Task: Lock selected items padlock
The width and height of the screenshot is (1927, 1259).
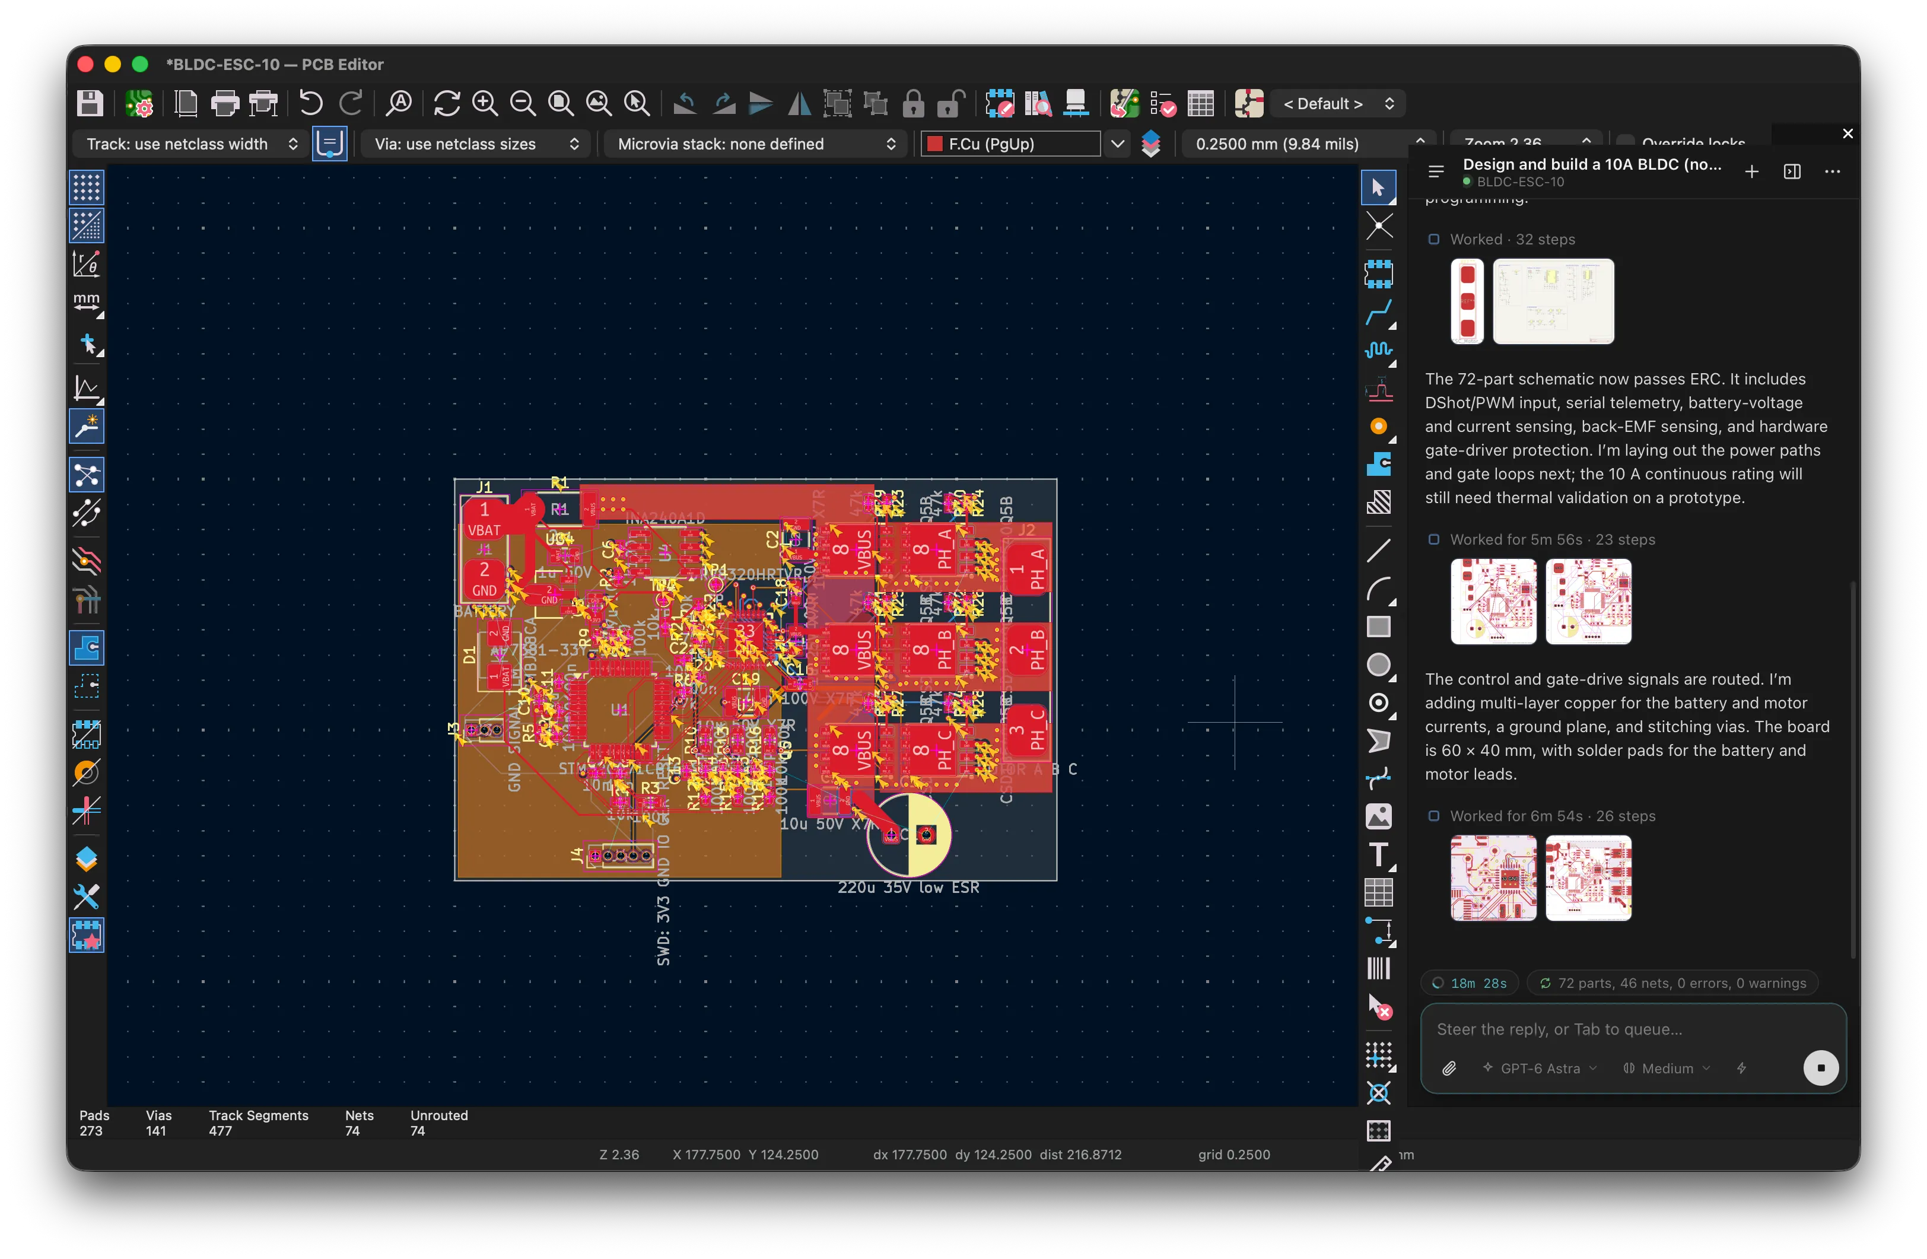Action: [913, 104]
